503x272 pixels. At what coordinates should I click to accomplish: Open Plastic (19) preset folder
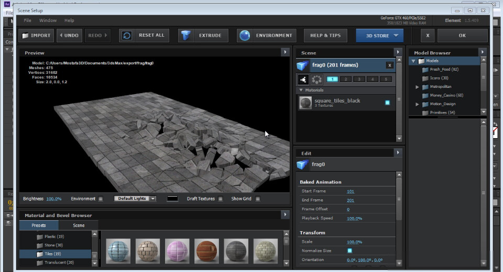51,236
